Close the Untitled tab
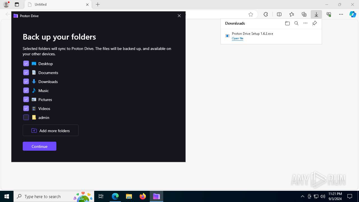359x202 pixels. point(87,4)
